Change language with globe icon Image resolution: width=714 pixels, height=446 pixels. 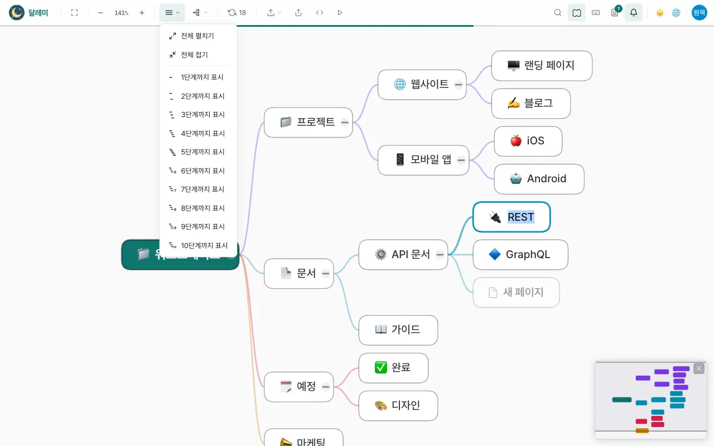(676, 12)
